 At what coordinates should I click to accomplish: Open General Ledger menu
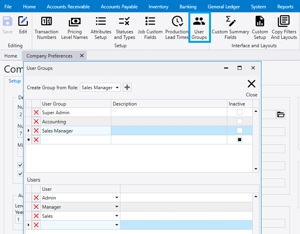pos(224,7)
